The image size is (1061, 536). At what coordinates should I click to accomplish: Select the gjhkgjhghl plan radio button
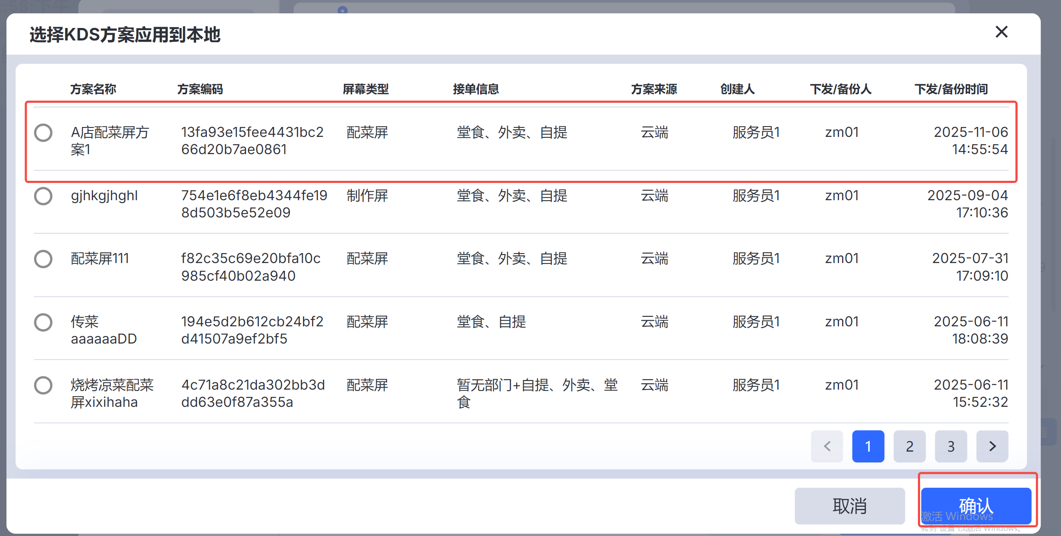tap(44, 196)
